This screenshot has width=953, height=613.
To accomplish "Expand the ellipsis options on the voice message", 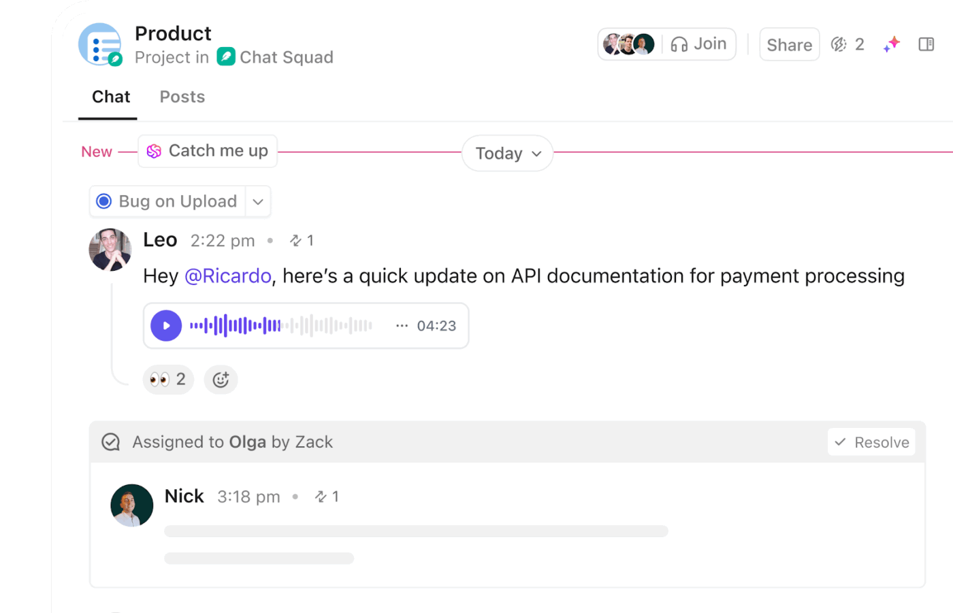I will coord(402,326).
